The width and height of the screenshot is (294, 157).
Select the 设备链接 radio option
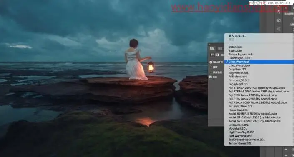(x=211, y=72)
